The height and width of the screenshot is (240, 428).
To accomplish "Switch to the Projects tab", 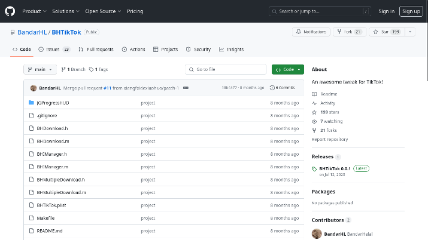I will pyautogui.click(x=165, y=49).
